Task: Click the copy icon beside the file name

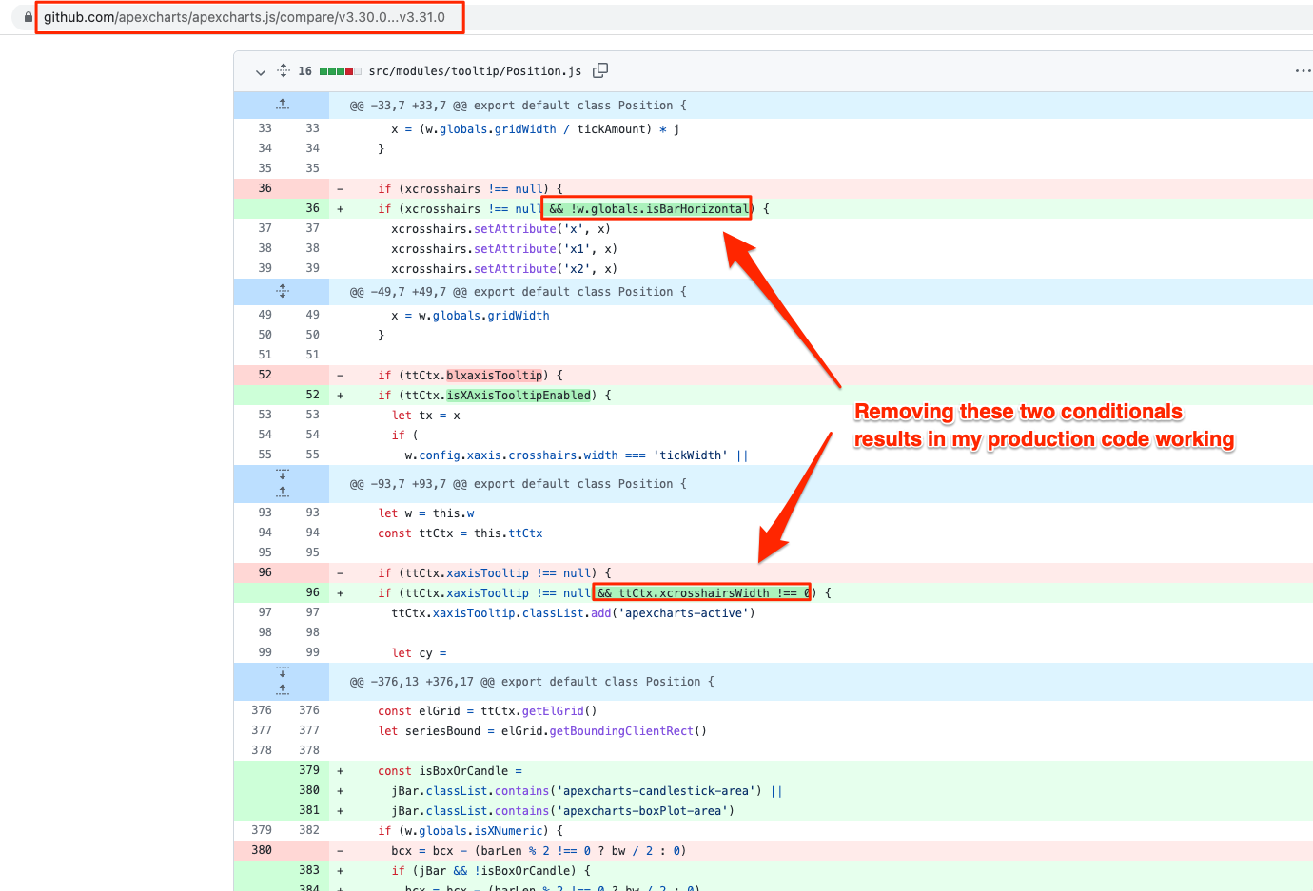Action: tap(600, 70)
